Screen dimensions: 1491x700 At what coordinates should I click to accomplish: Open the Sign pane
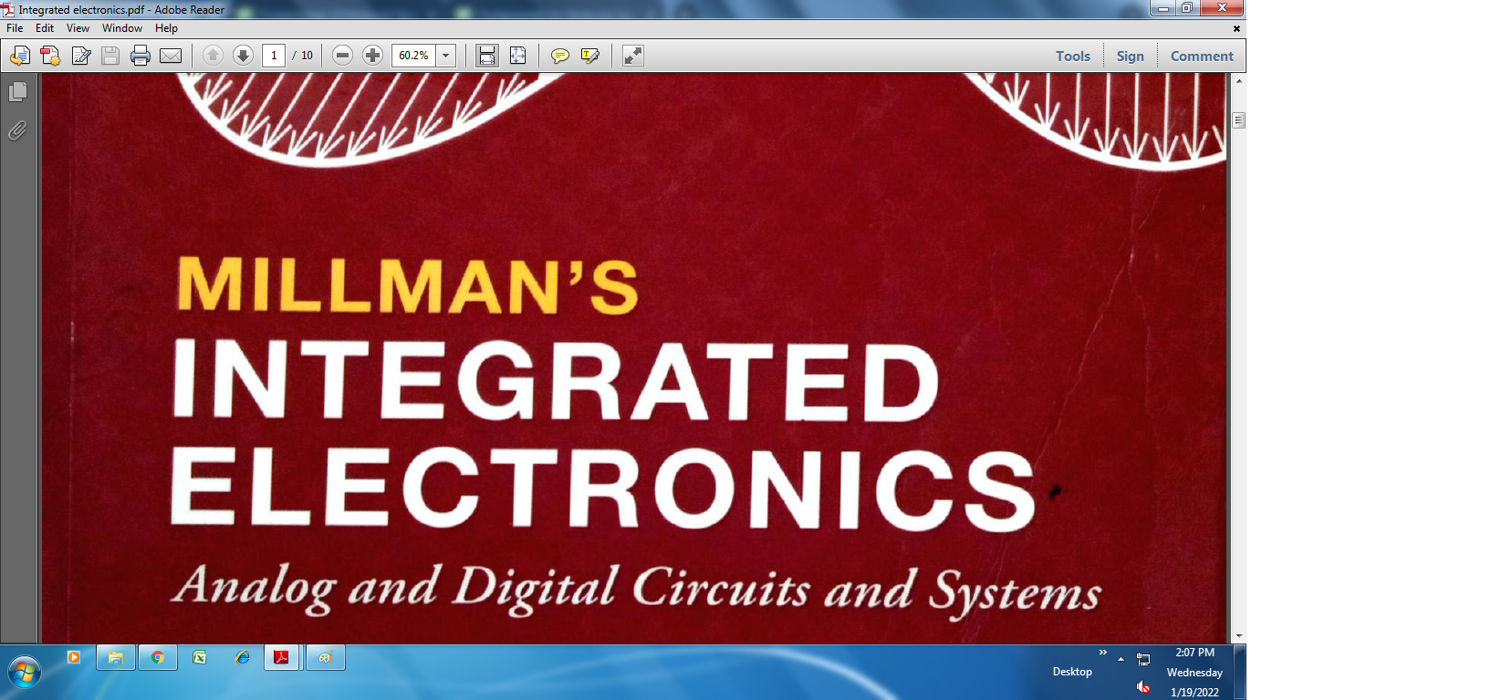click(x=1130, y=56)
